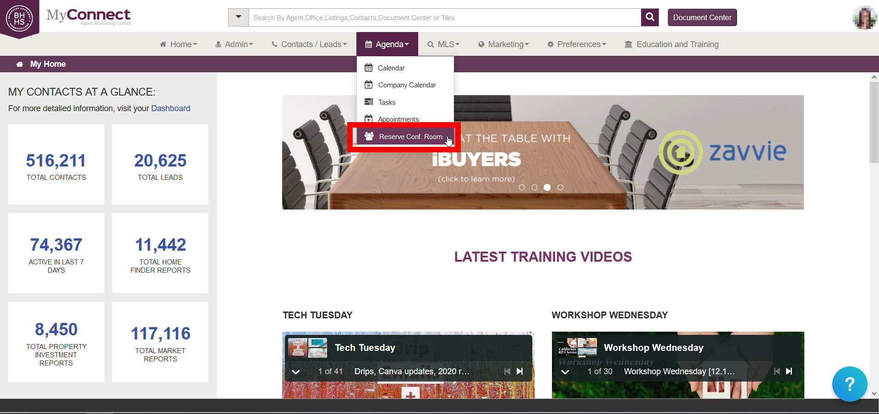Focus the search input field
This screenshot has width=879, height=414.
445,17
